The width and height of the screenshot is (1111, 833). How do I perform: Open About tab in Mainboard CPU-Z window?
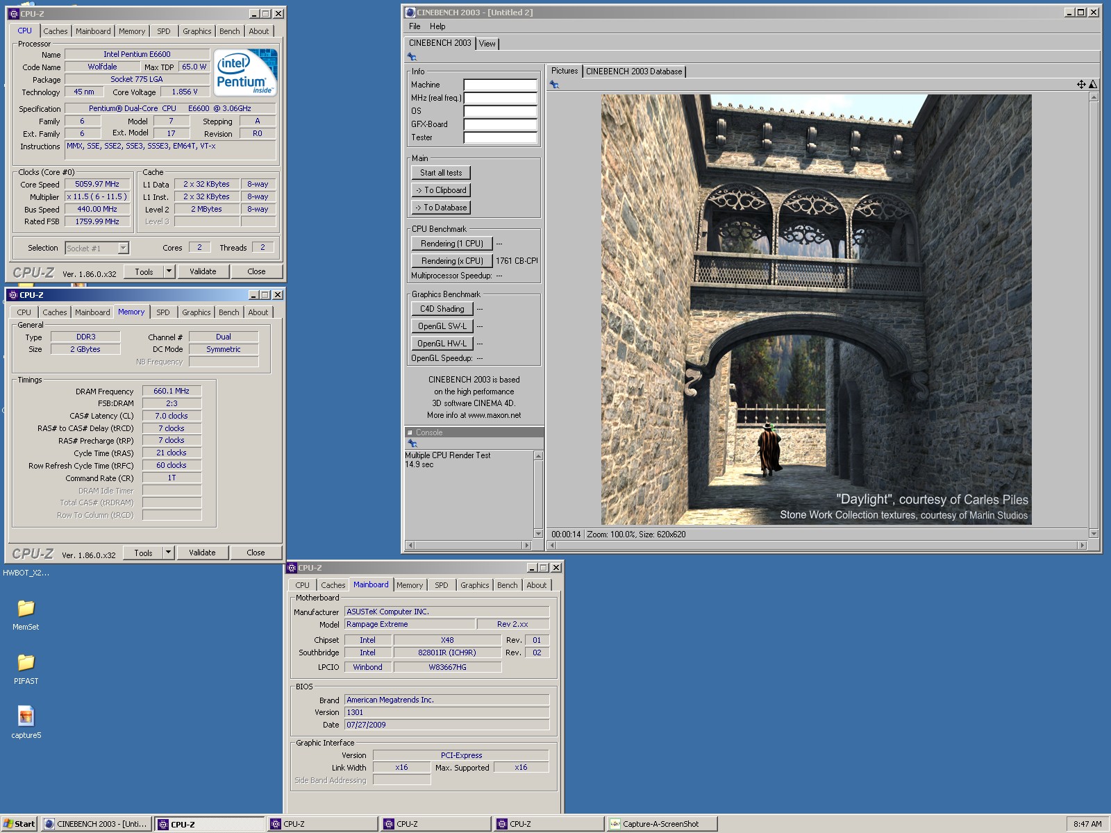pos(537,585)
